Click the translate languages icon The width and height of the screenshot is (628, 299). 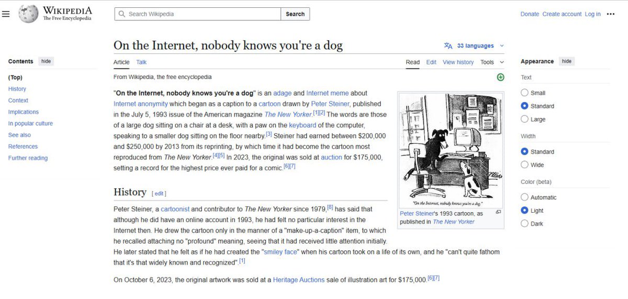tap(448, 46)
